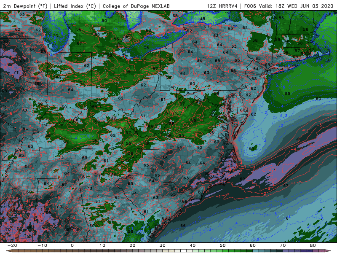Click the -20 label on the color scale
Viewport: 337px width, 253px height.
click(x=12, y=245)
